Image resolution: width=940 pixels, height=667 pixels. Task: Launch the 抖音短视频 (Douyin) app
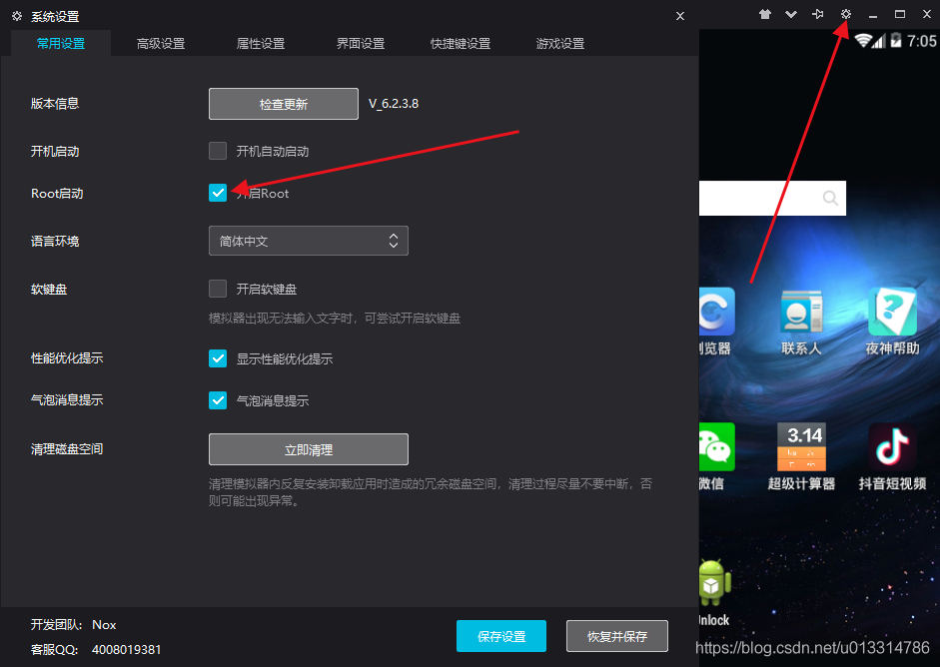(892, 447)
